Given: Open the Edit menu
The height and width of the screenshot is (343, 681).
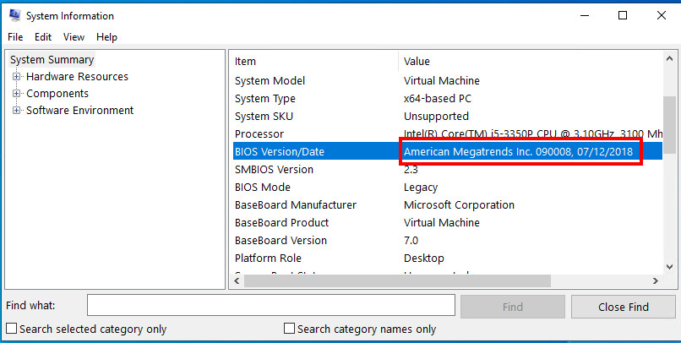Looking at the screenshot, I should (43, 37).
